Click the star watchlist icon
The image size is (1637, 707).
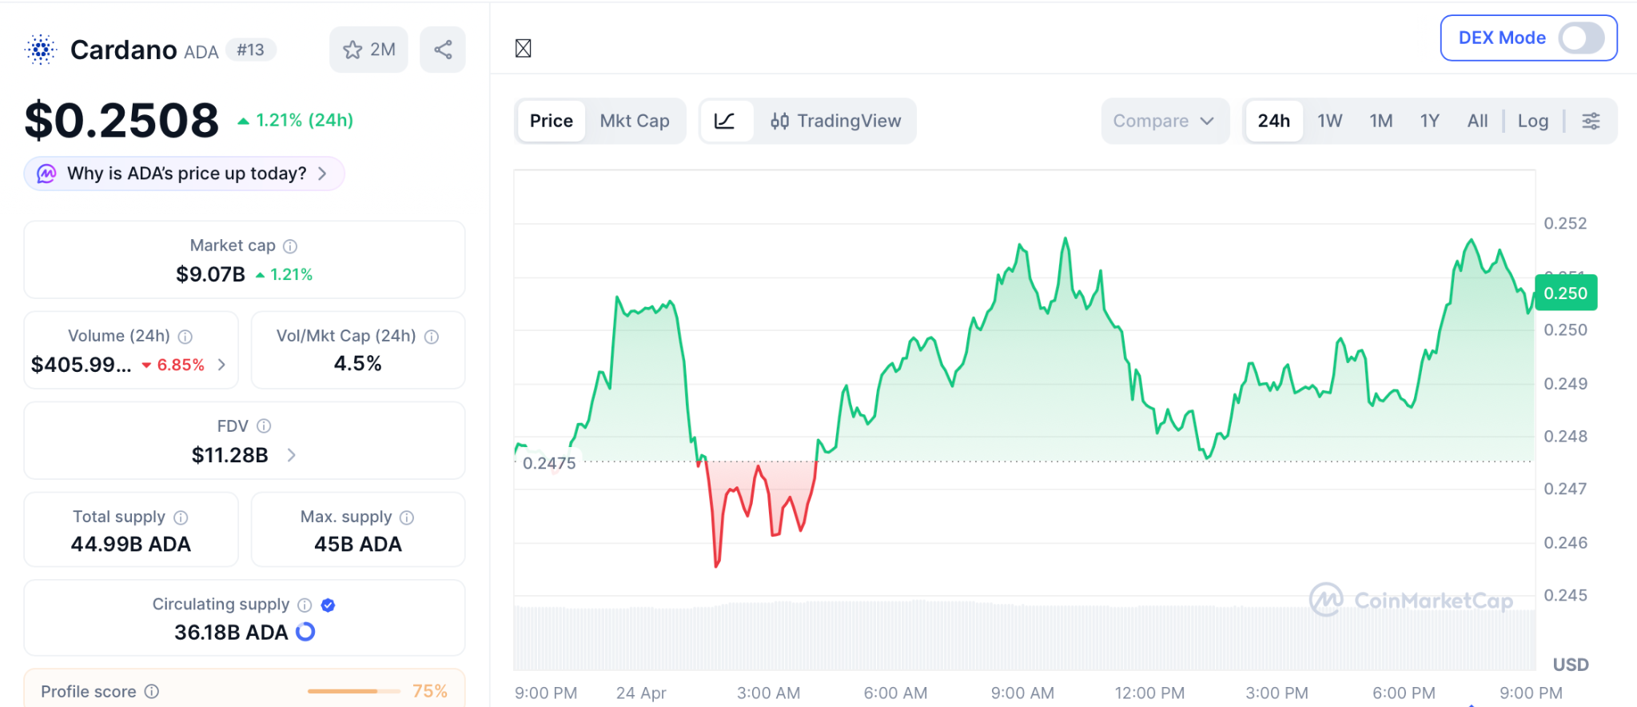pyautogui.click(x=352, y=50)
